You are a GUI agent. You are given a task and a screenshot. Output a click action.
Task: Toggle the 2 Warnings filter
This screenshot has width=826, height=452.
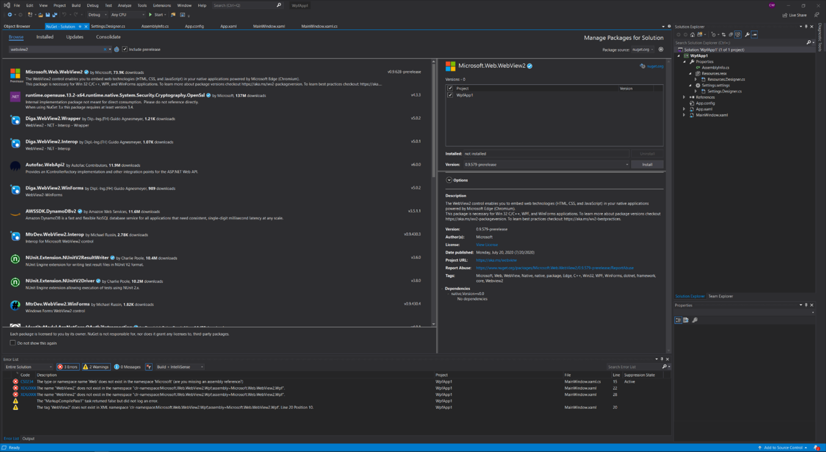point(96,367)
